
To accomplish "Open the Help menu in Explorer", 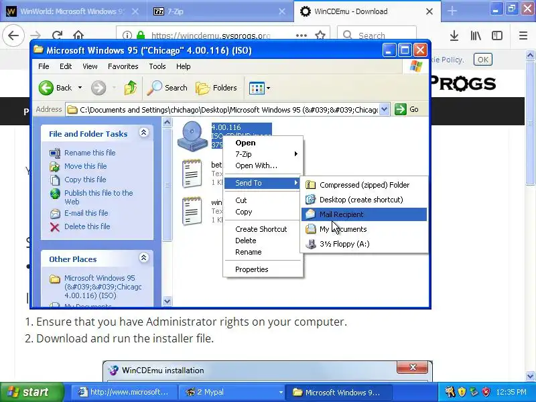I will [183, 66].
